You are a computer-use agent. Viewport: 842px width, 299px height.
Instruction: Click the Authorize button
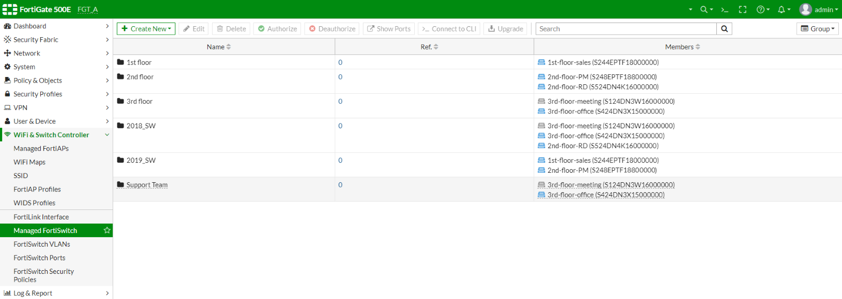pyautogui.click(x=278, y=29)
